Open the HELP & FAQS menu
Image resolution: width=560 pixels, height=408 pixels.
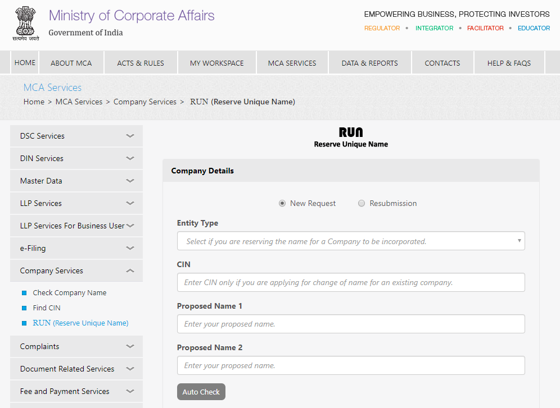point(509,63)
